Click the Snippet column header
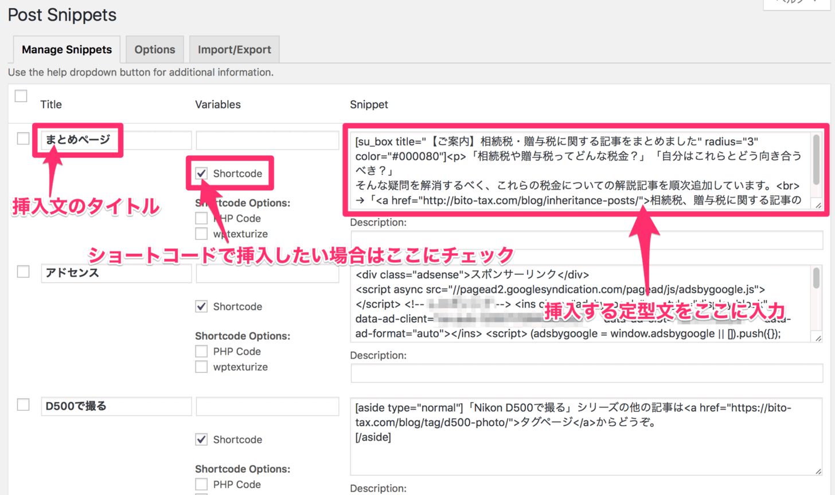Image resolution: width=835 pixels, height=495 pixels. tap(369, 104)
